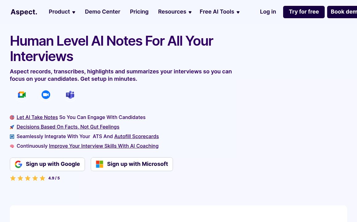
Task: Click the five-star rating display
Action: [28, 178]
